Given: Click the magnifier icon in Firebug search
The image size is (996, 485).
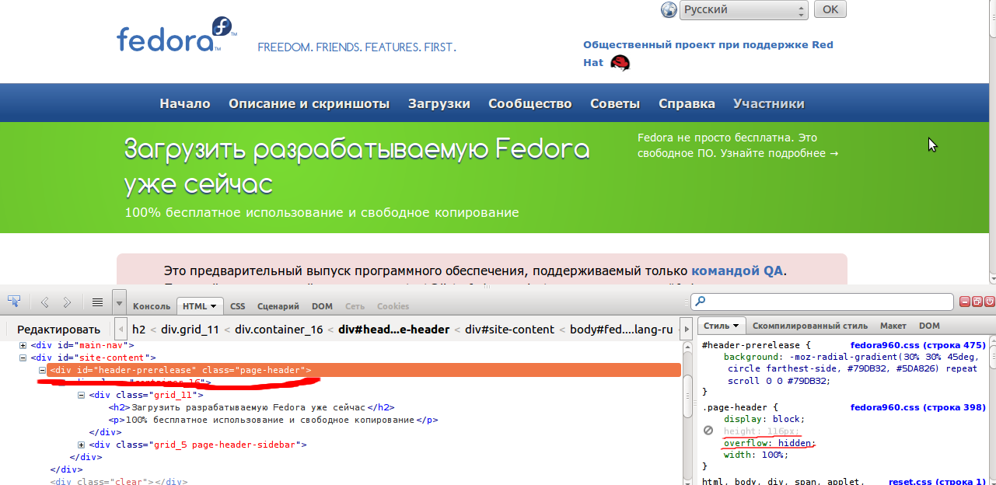Looking at the screenshot, I should 701,302.
